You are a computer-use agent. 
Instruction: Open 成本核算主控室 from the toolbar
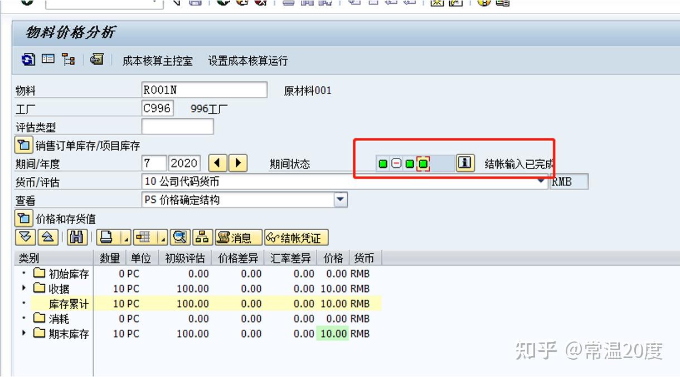(157, 61)
